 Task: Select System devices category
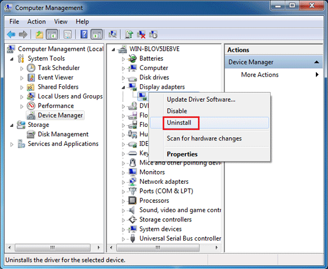(x=160, y=229)
